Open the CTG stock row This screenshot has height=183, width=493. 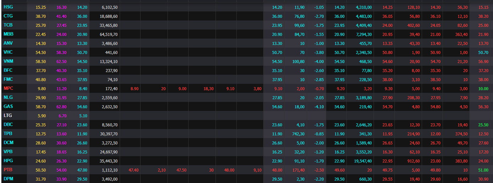click(x=8, y=16)
